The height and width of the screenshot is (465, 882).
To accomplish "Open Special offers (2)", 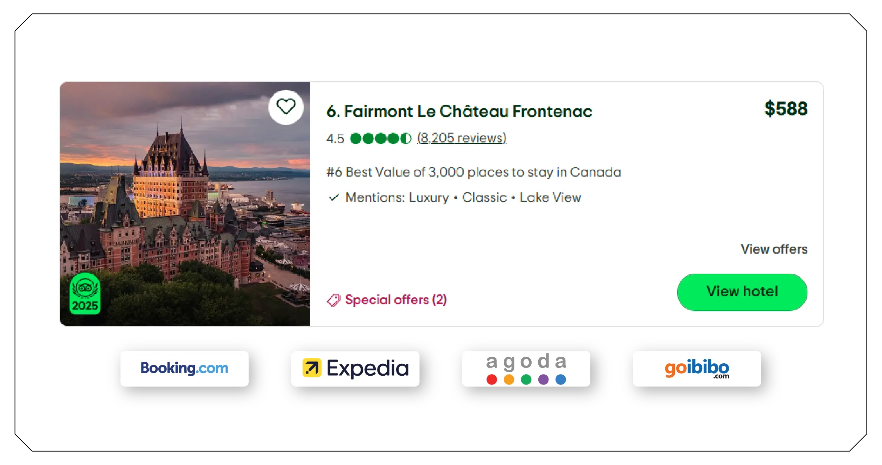I will 395,300.
